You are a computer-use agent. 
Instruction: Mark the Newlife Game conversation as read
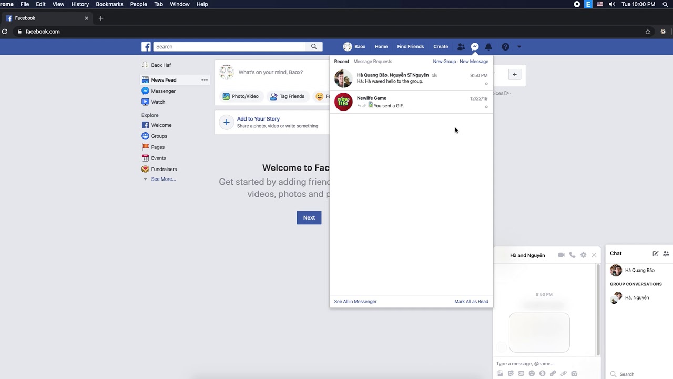click(486, 107)
